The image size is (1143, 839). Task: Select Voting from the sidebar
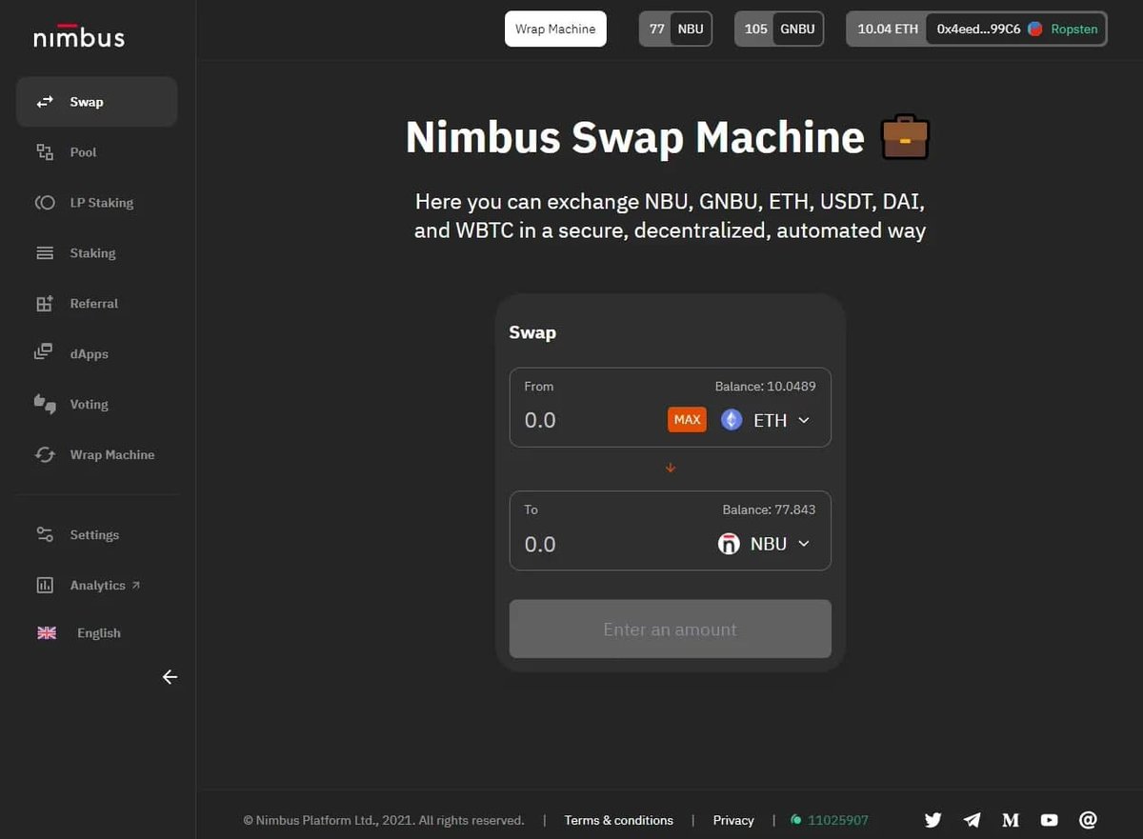click(89, 405)
